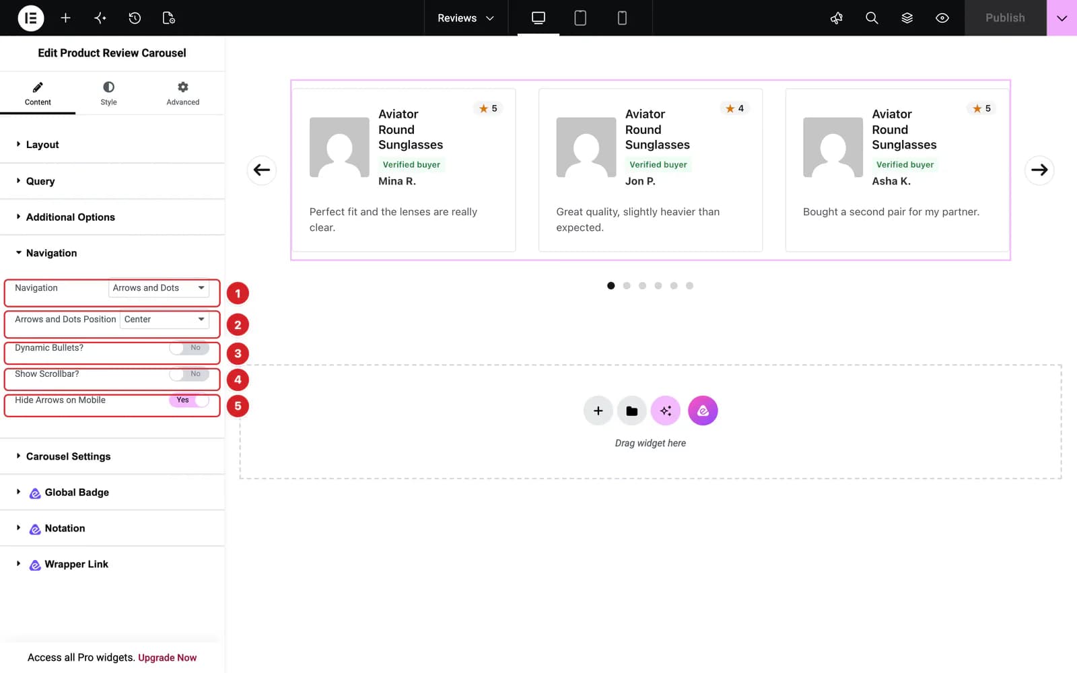Expand the Global Badge section
The image size is (1077, 673).
tap(112, 493)
